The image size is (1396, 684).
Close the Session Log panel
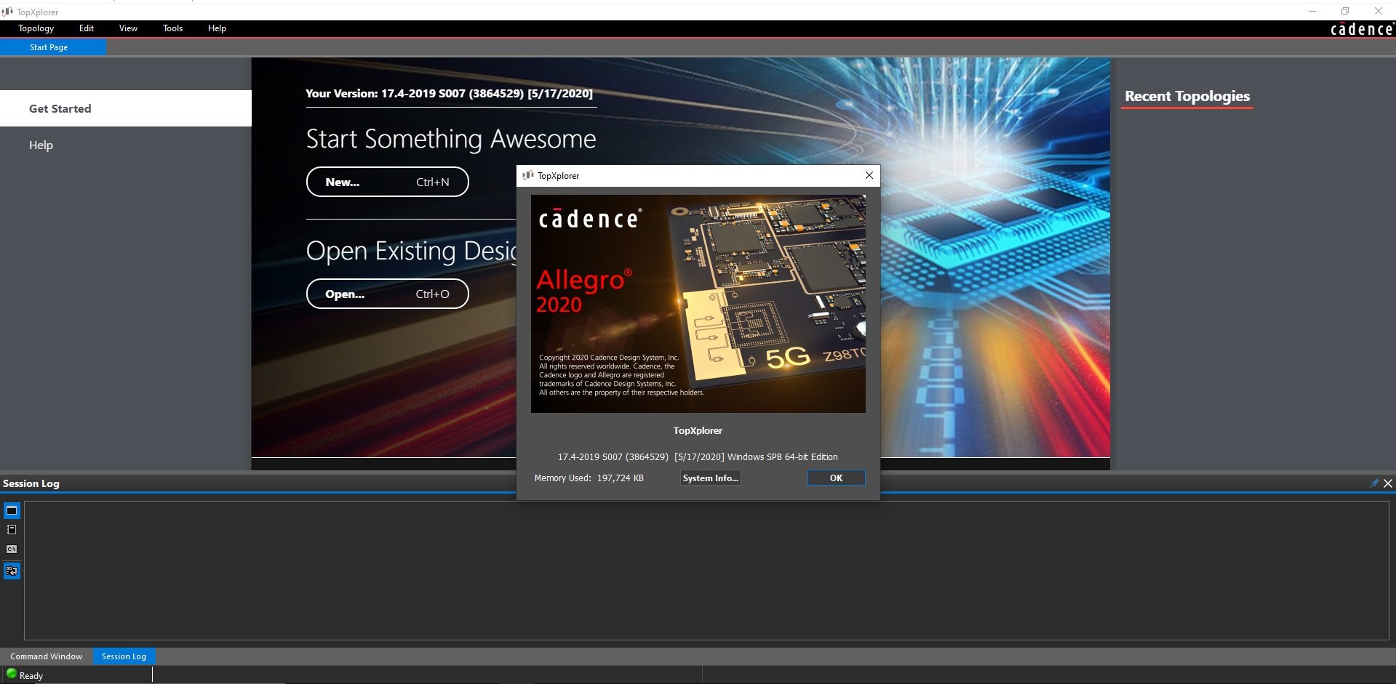click(1388, 483)
